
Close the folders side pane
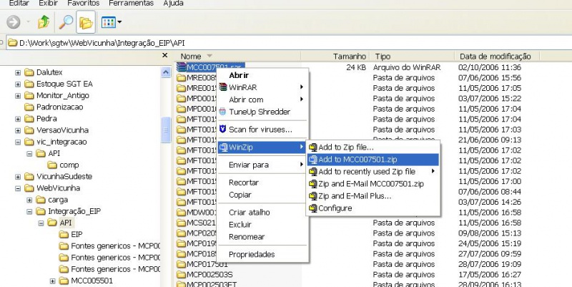point(165,56)
